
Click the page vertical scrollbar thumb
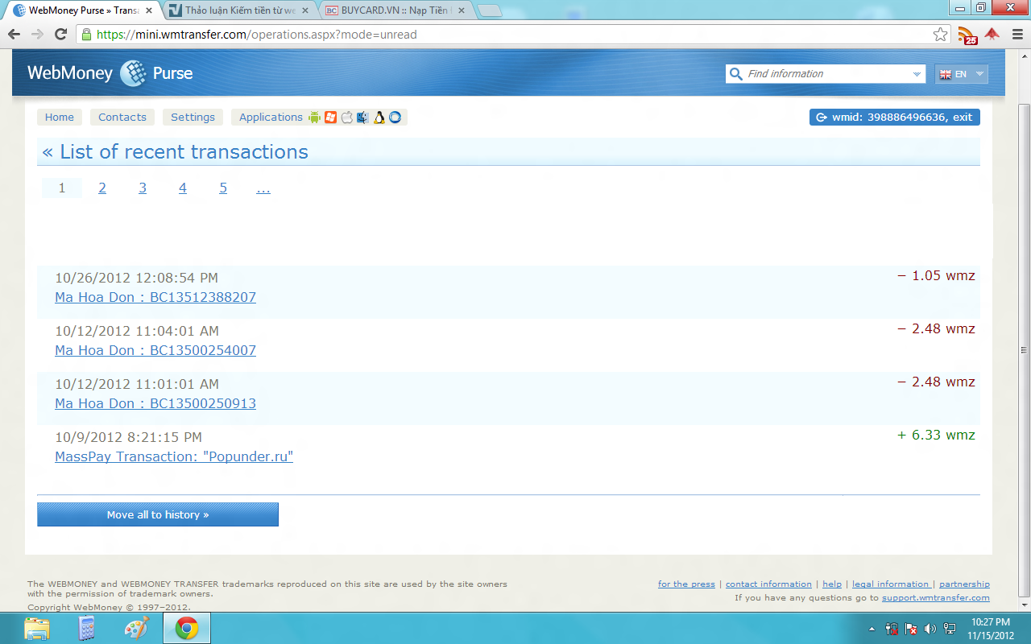(x=1024, y=349)
